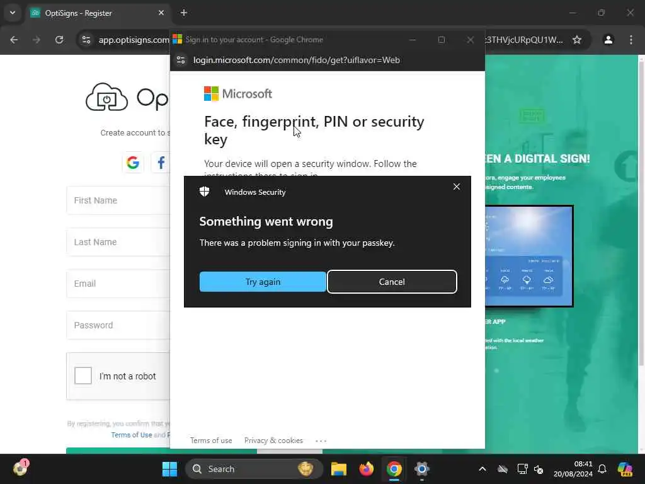Image resolution: width=645 pixels, height=484 pixels.
Task: Open a new Chrome tab
Action: [x=184, y=13]
